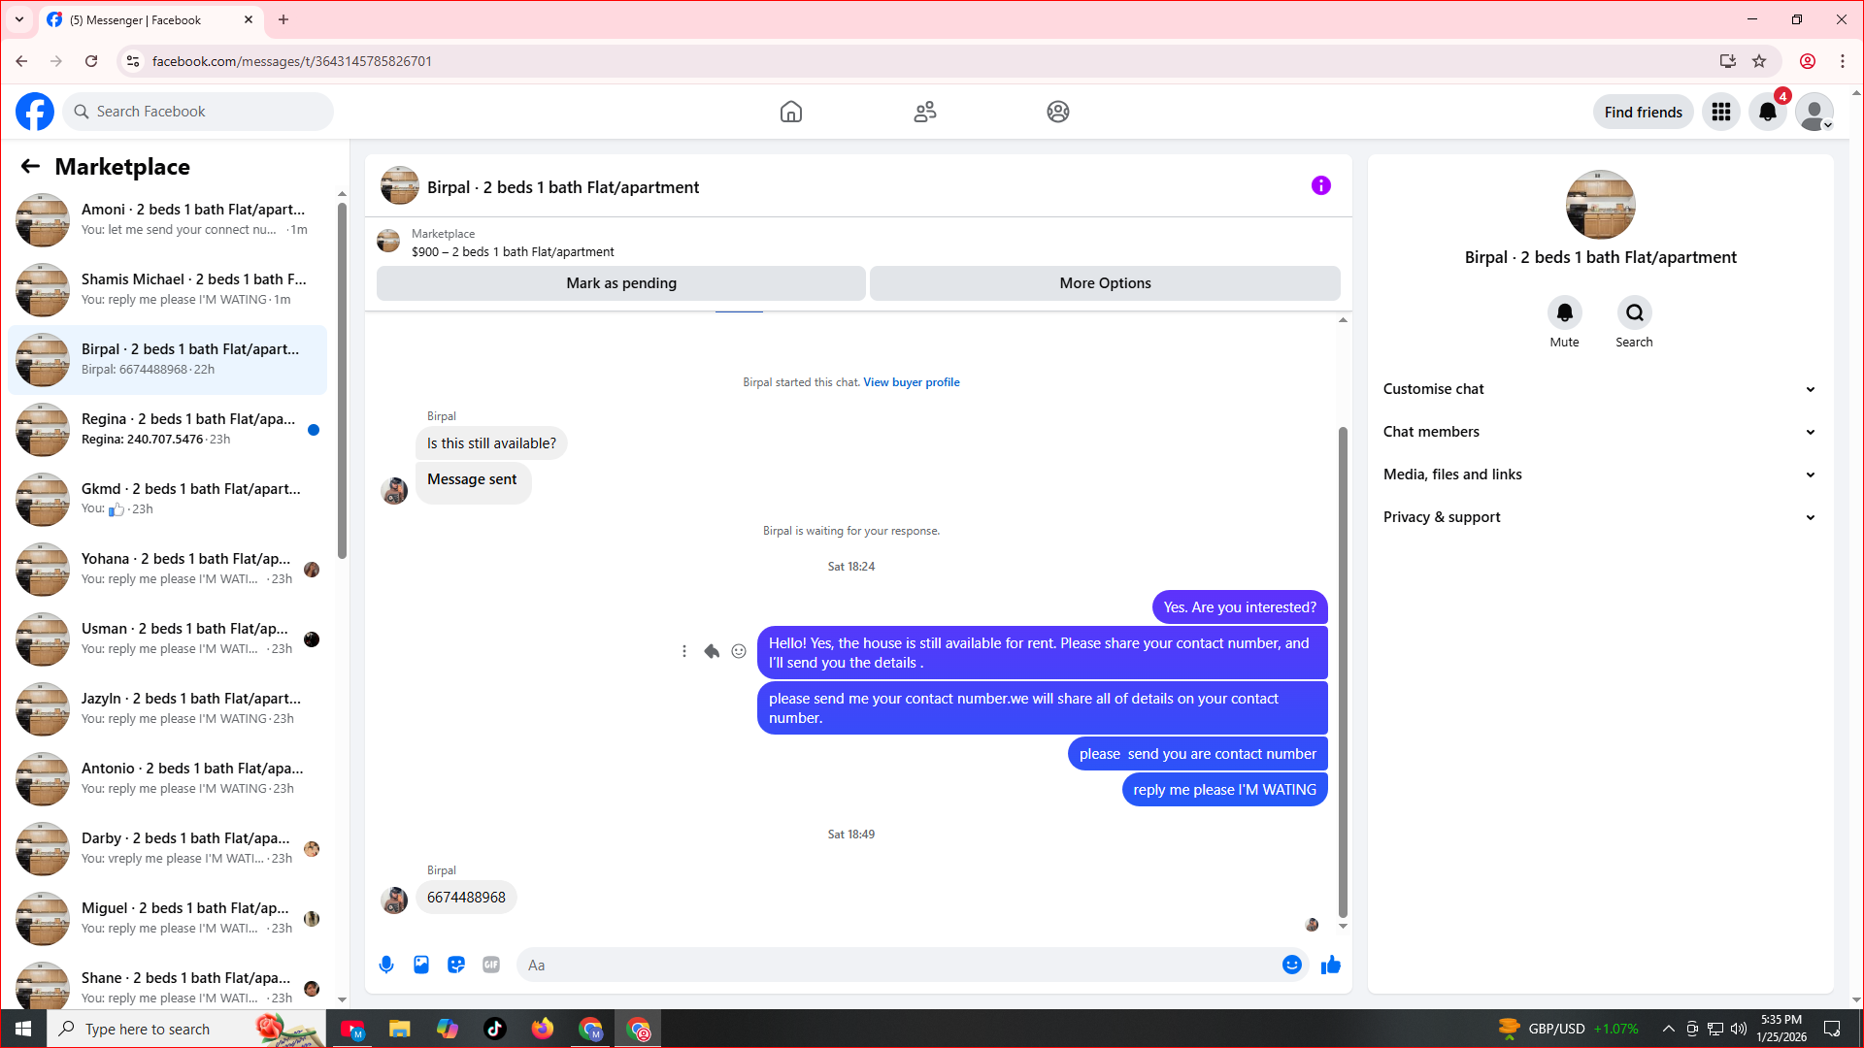Screen dimensions: 1864x1048
Task: Click the Windows taskbar search box
Action: (187, 1029)
